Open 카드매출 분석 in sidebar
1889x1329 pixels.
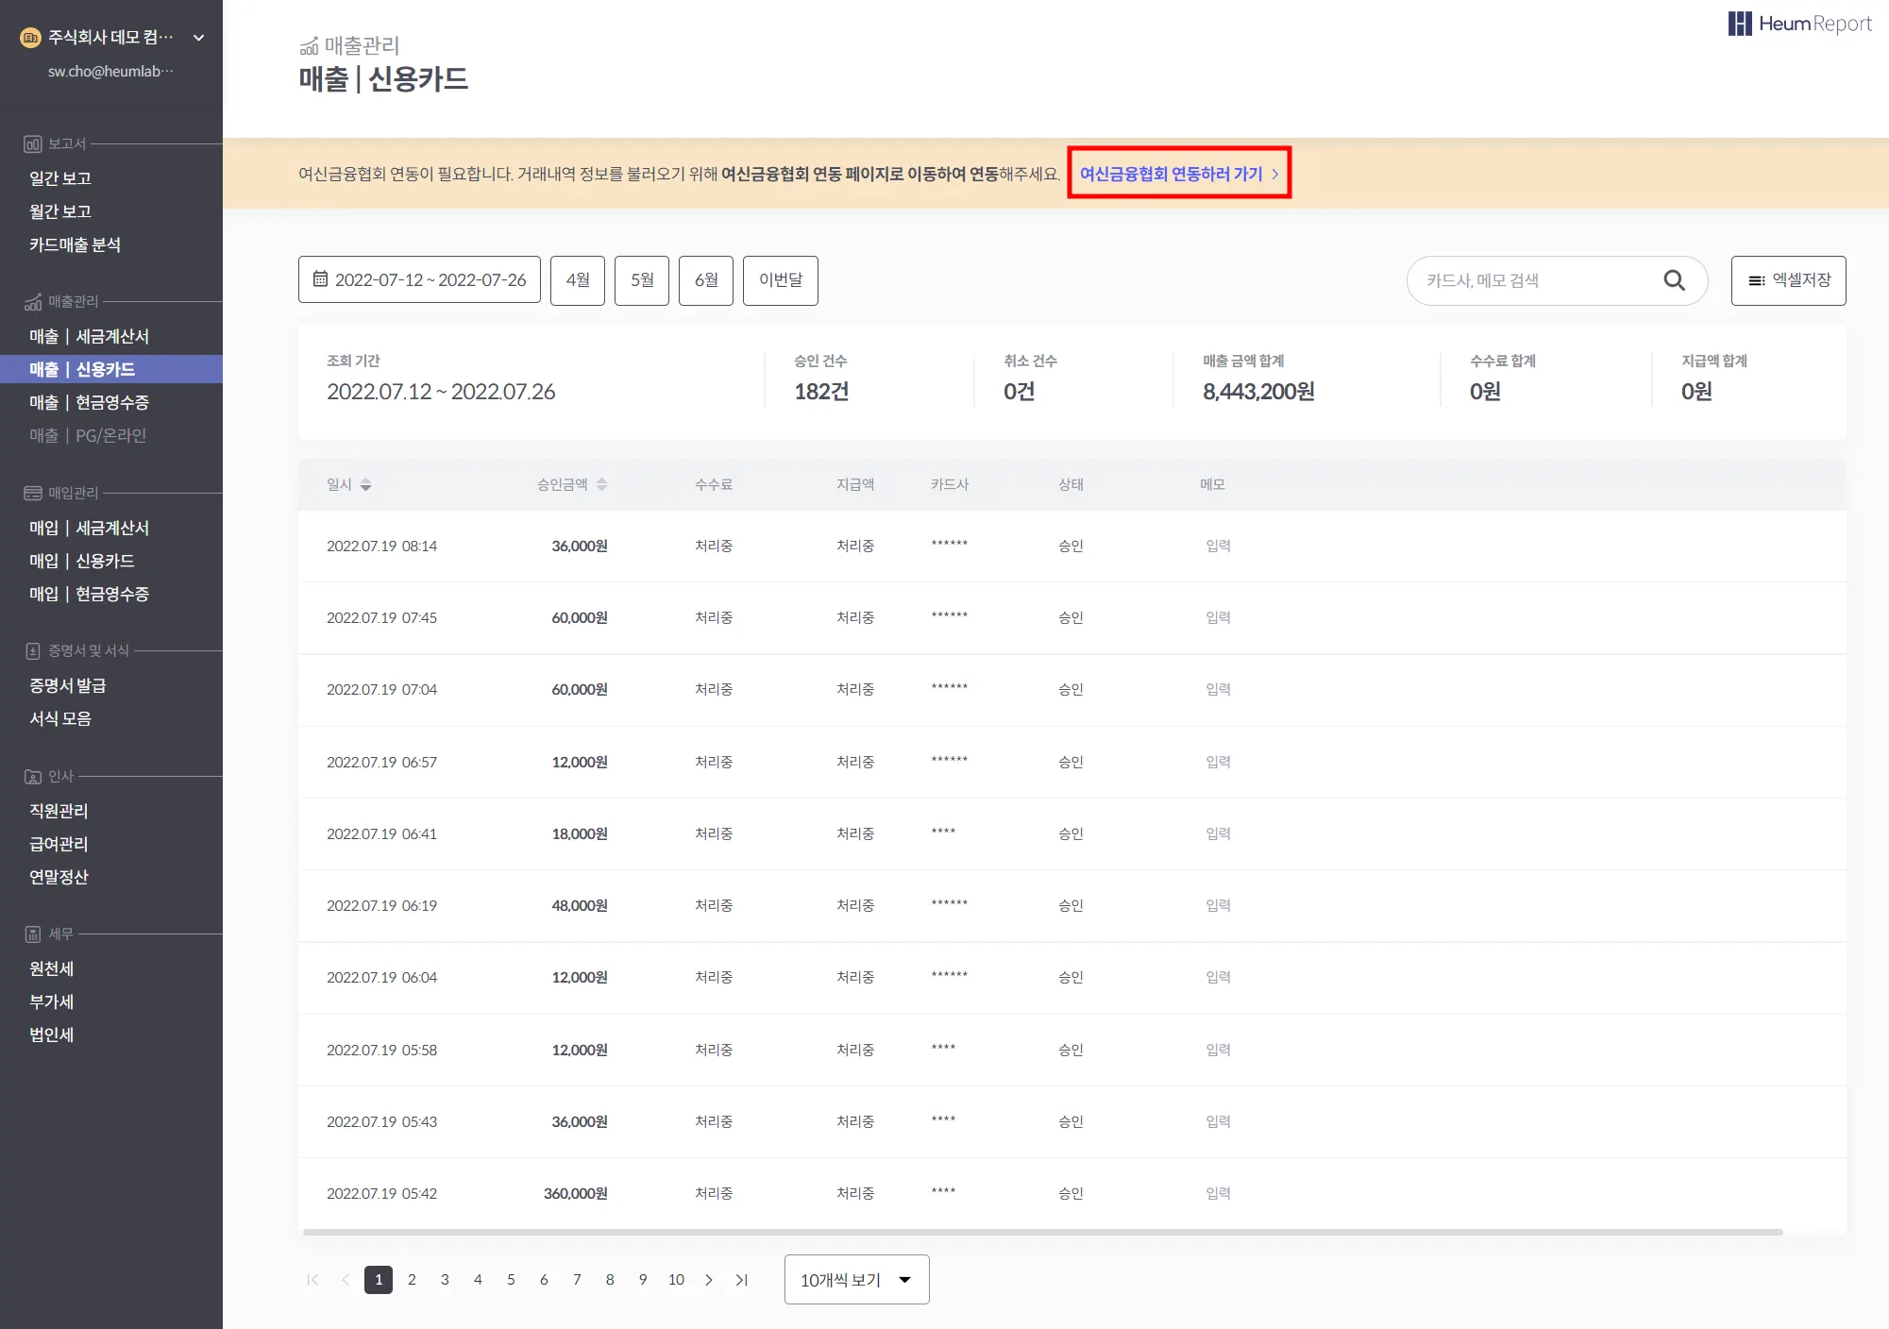76,245
